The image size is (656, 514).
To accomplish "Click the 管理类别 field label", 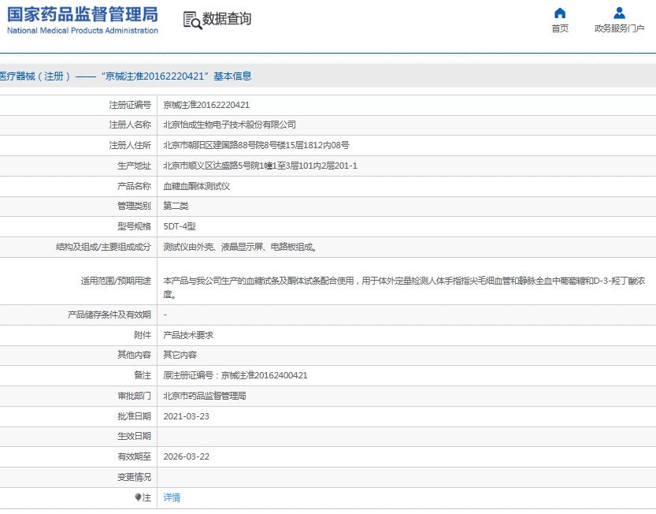I will pos(135,206).
